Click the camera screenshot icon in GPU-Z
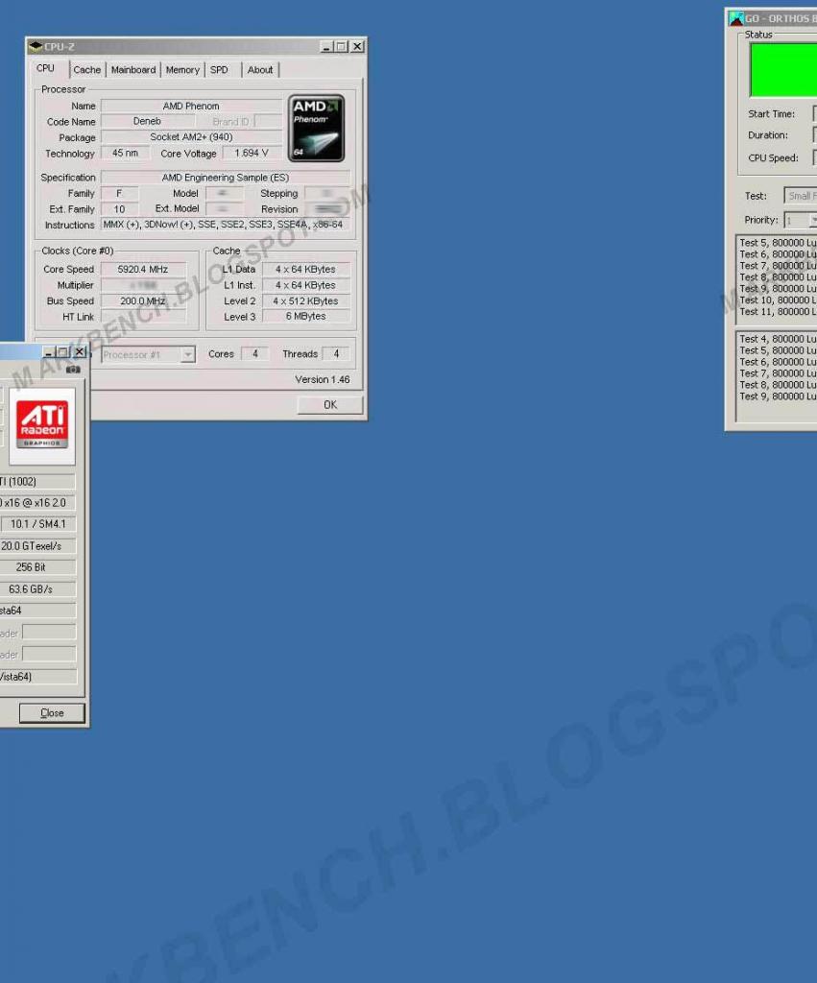817x983 pixels. click(73, 370)
